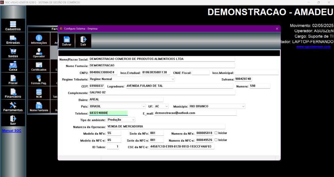334x177 pixels.
Task: Minimize the SGC main window
Action: 309,2
